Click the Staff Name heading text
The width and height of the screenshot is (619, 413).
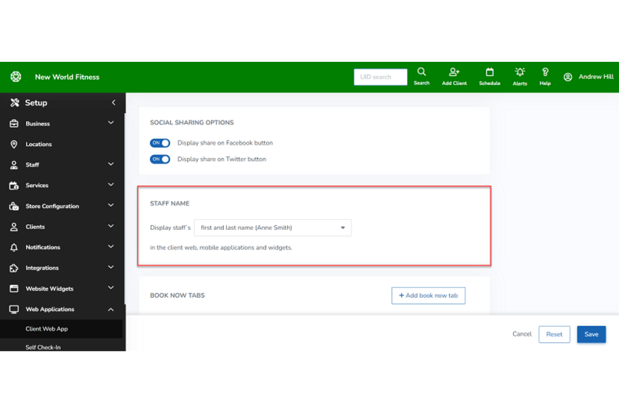170,203
